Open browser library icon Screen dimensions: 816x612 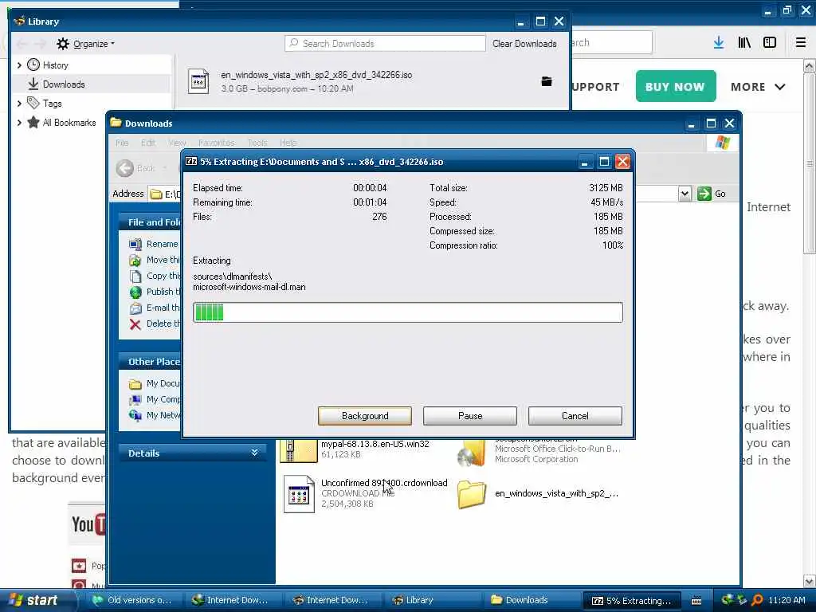744,43
